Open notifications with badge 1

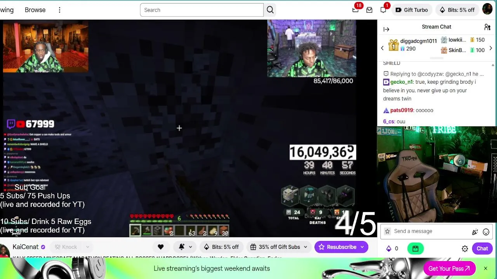384,10
